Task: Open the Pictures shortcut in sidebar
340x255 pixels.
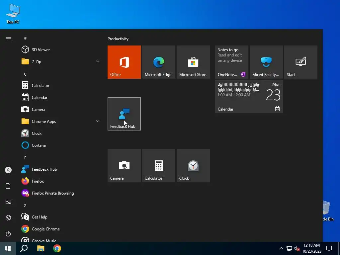Action: (x=8, y=202)
